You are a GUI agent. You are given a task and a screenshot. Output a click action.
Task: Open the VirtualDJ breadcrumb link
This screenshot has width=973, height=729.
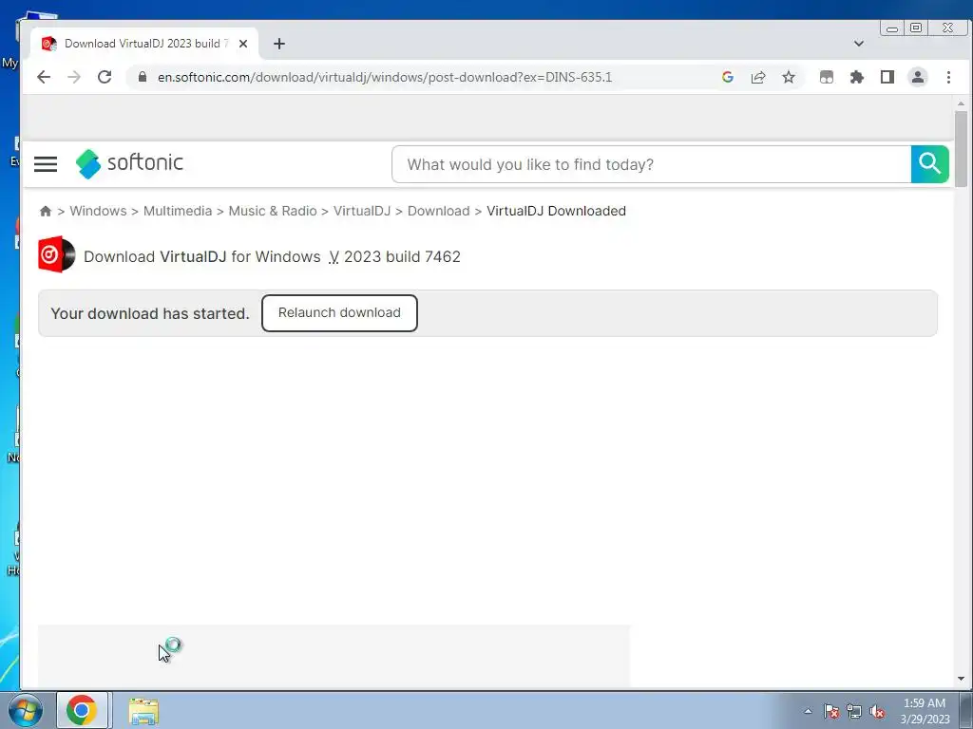[362, 211]
